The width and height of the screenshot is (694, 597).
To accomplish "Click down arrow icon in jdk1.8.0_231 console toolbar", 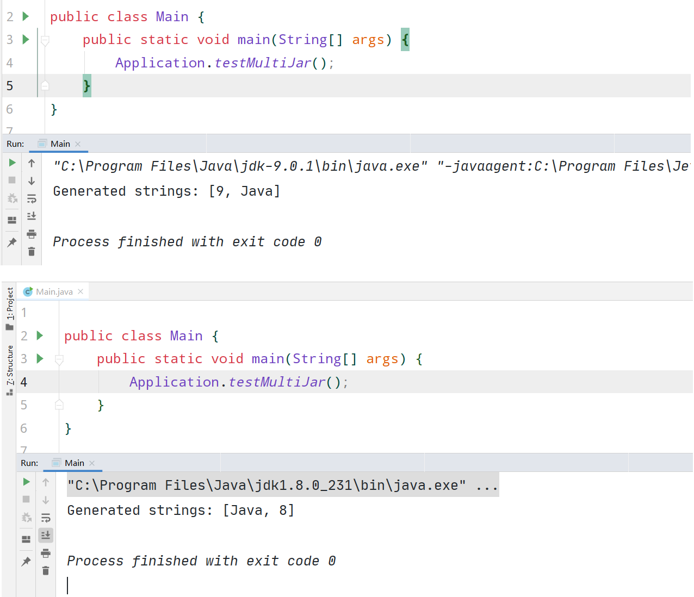I will [46, 500].
